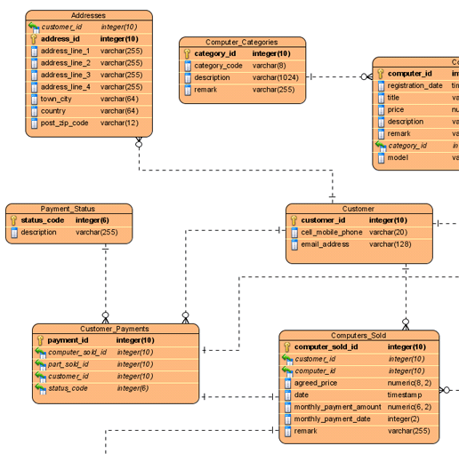Select the agreed_price column row
The image size is (459, 454).
click(358, 383)
